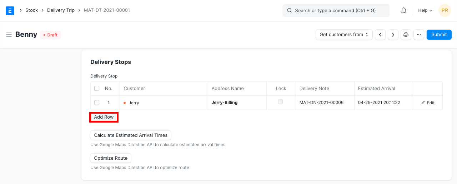Click the search command bar

click(x=336, y=10)
